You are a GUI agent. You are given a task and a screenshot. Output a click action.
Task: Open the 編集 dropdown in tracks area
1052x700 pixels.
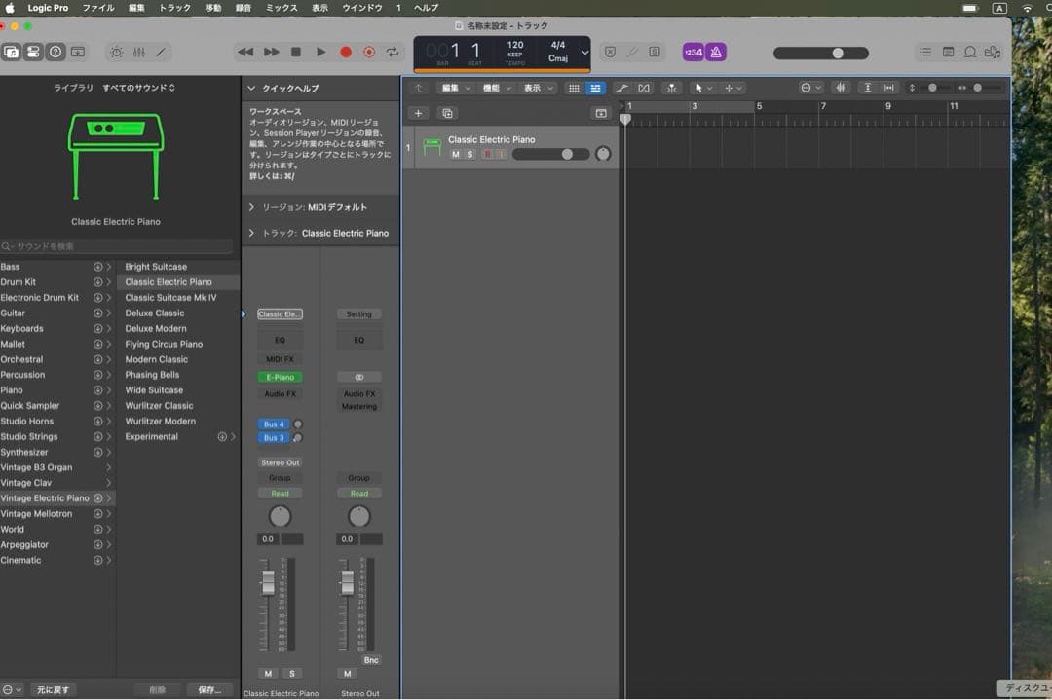(x=454, y=88)
